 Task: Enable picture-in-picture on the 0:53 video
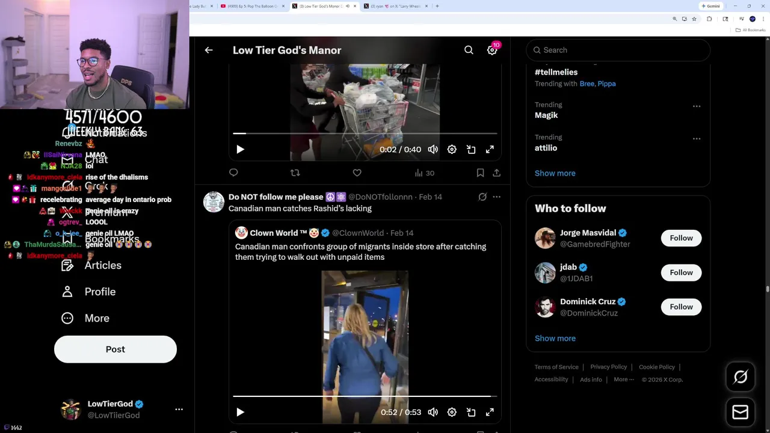click(x=471, y=412)
